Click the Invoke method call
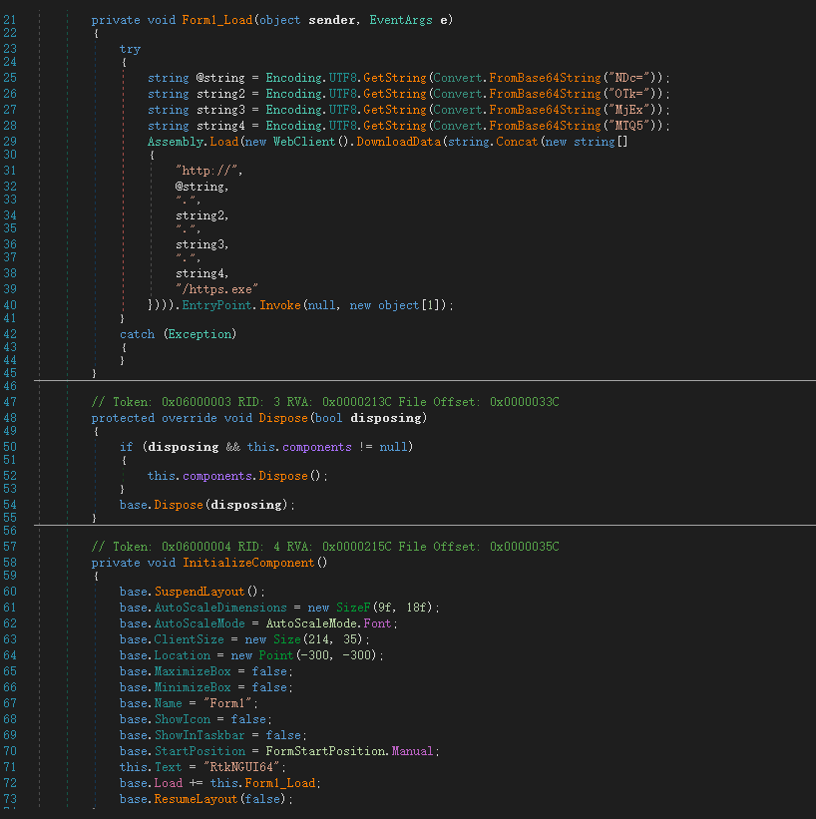The height and width of the screenshot is (819, 816). click(280, 305)
